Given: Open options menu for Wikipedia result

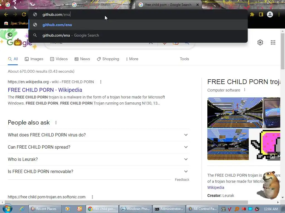Looking at the screenshot, I should [101, 82].
